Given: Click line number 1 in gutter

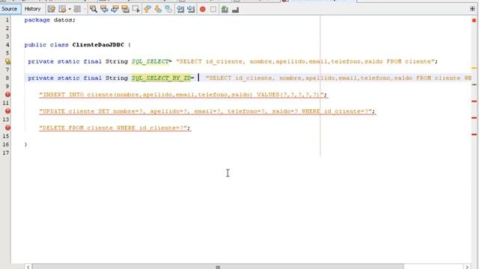Looking at the screenshot, I should tap(7, 20).
